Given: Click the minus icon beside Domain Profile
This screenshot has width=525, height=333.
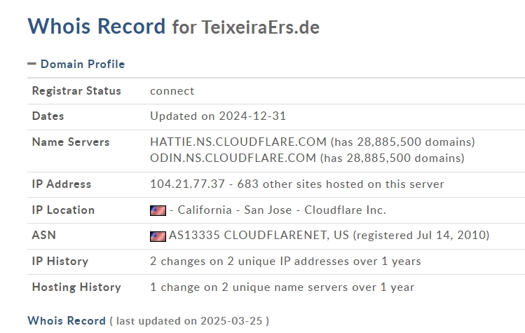Looking at the screenshot, I should coord(32,64).
